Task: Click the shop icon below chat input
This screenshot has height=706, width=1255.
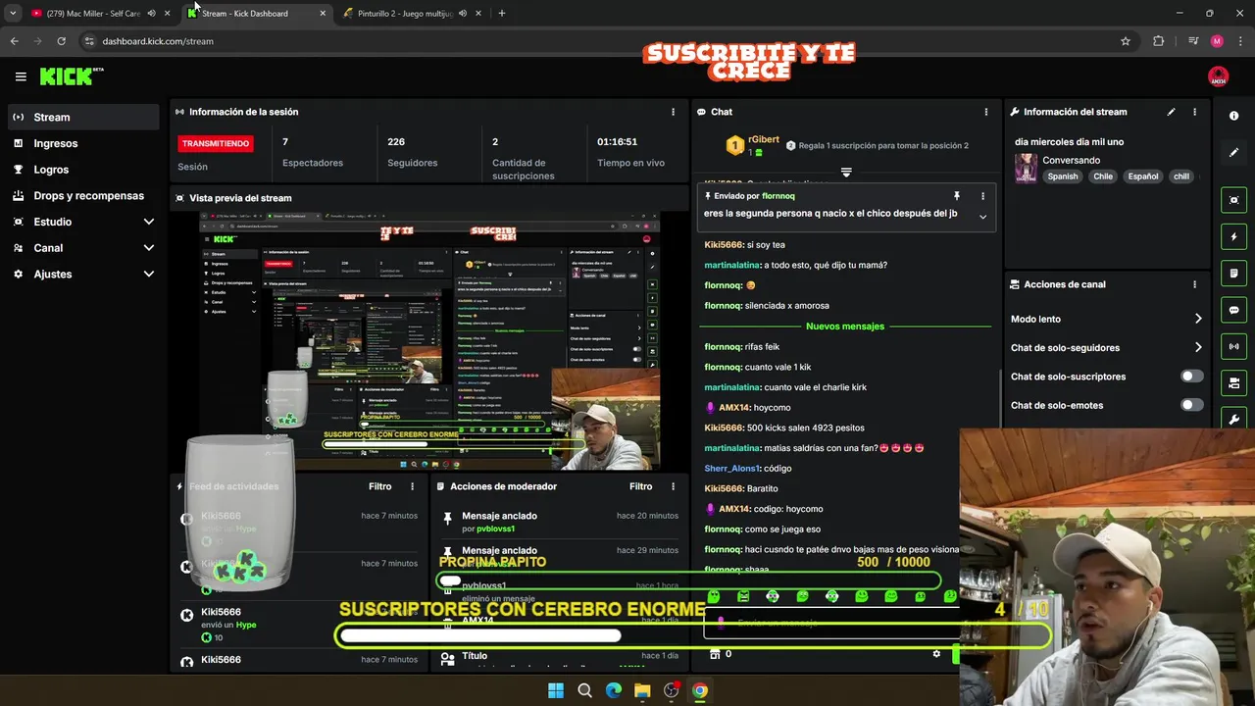Action: pyautogui.click(x=715, y=654)
